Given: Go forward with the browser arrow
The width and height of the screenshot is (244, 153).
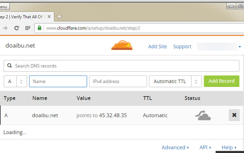Looking at the screenshot, I should point(5,28).
